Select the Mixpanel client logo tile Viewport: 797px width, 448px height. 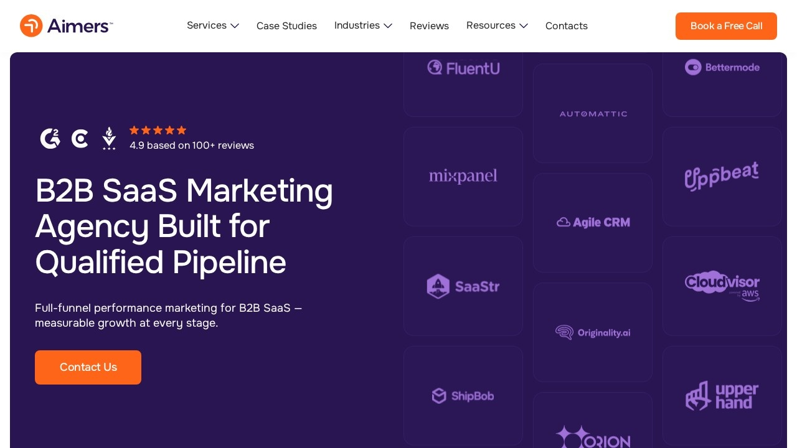pos(463,177)
